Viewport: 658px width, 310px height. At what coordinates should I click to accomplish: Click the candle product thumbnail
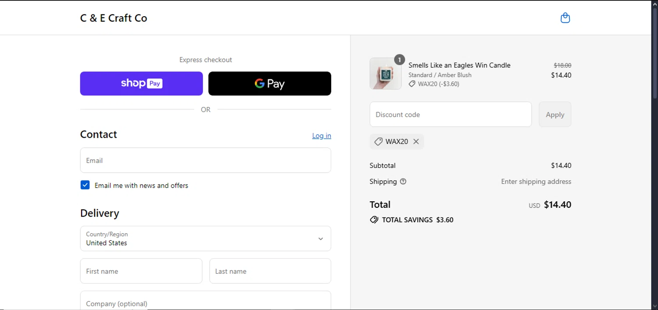(386, 74)
